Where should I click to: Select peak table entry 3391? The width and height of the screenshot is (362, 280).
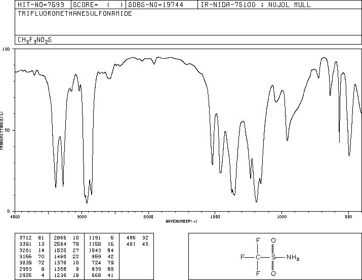25,244
